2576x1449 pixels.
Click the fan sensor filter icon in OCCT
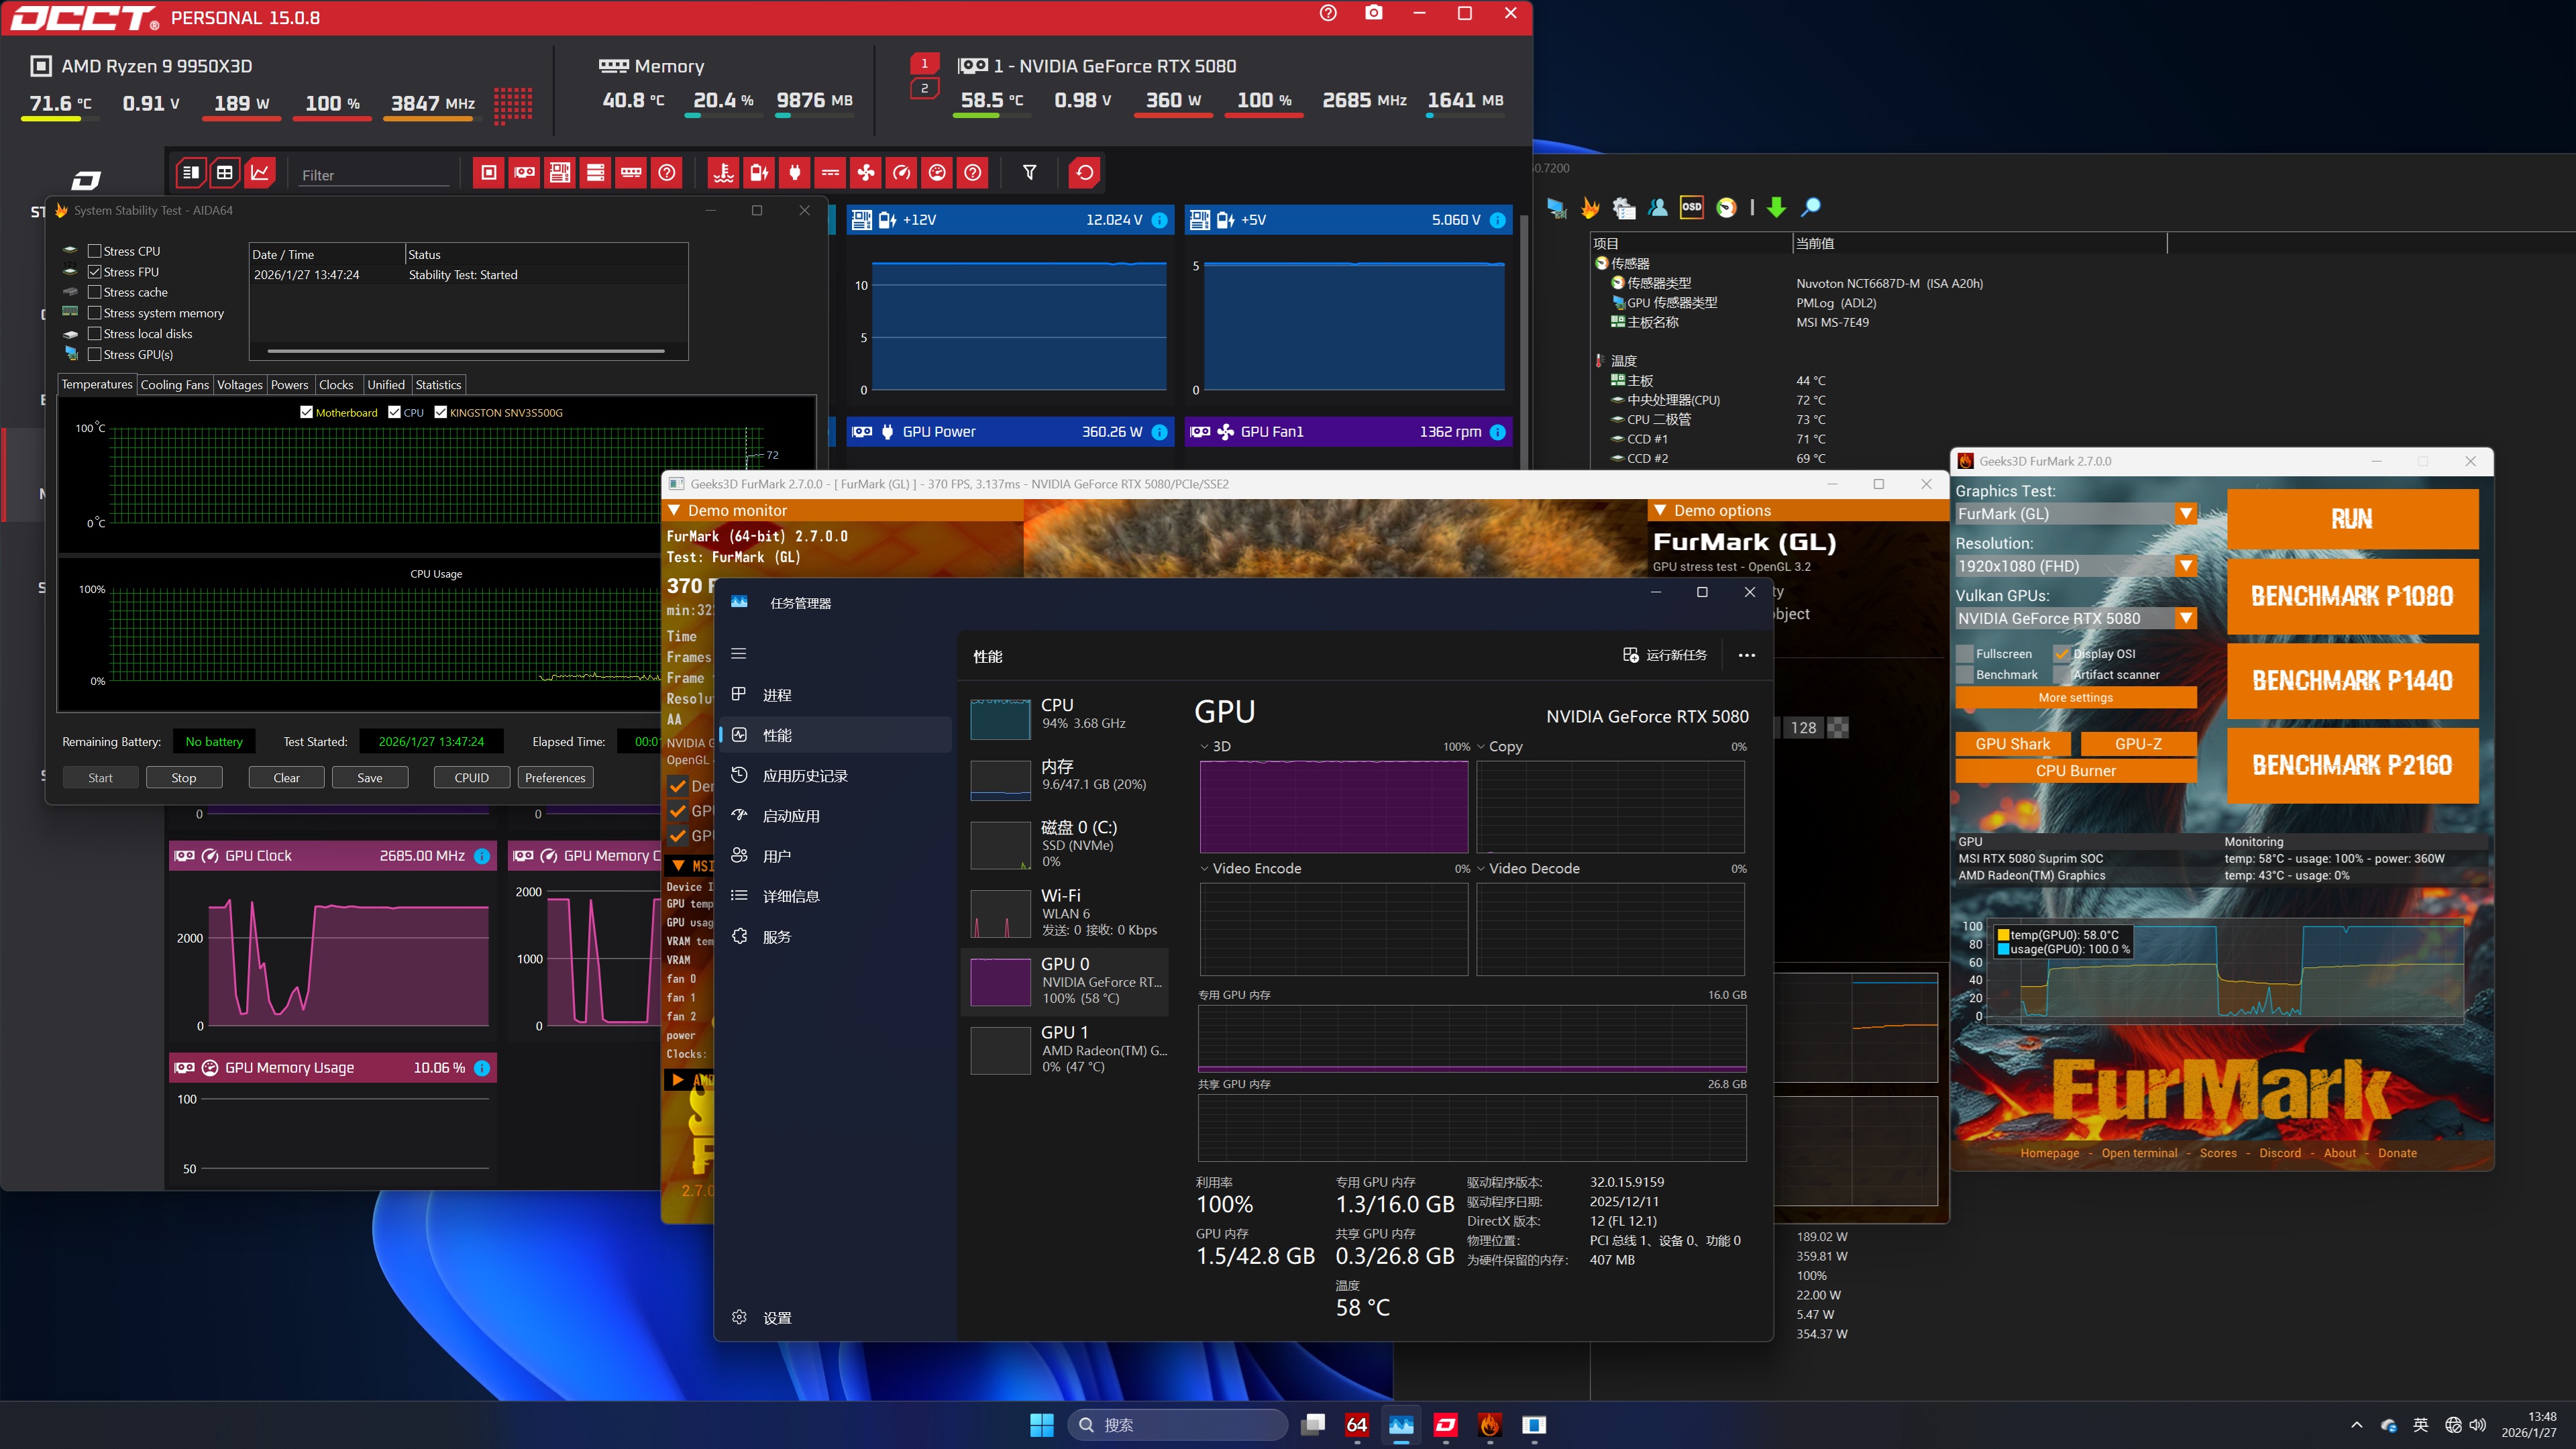tap(866, 173)
